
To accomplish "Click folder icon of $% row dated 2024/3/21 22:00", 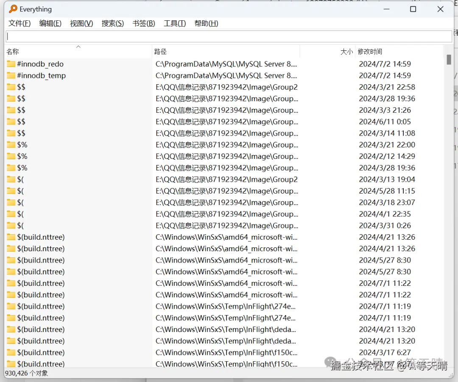I will pos(11,145).
